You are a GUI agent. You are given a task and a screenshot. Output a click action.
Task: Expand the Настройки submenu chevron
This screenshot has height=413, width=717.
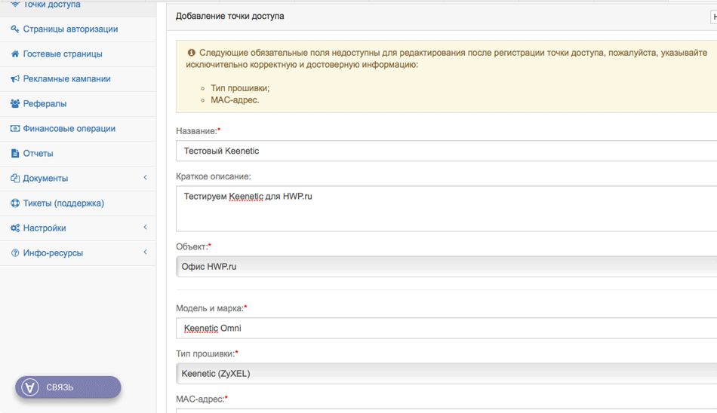click(x=145, y=228)
